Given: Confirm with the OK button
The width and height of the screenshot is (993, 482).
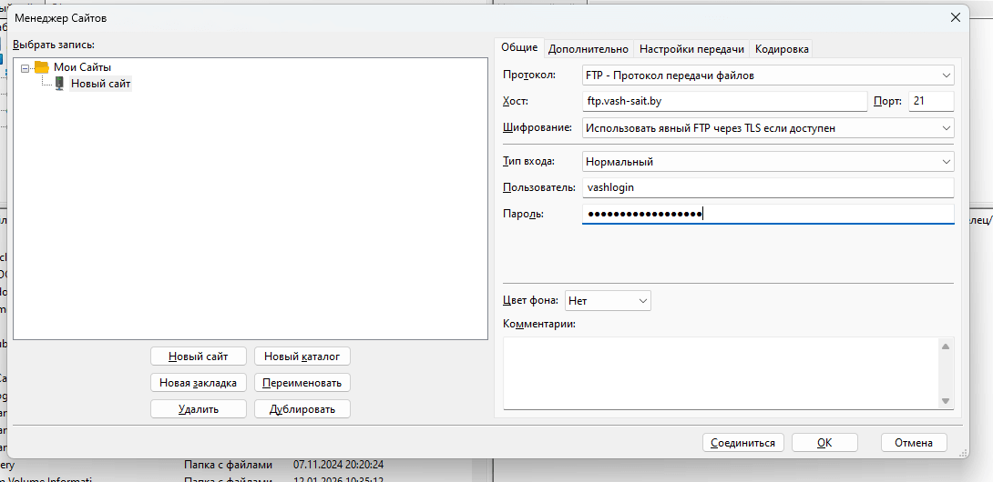Looking at the screenshot, I should pyautogui.click(x=824, y=443).
